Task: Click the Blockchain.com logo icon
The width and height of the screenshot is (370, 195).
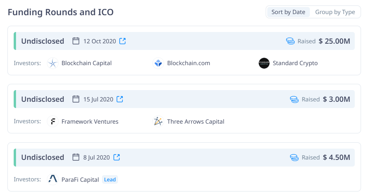Action: [x=158, y=63]
